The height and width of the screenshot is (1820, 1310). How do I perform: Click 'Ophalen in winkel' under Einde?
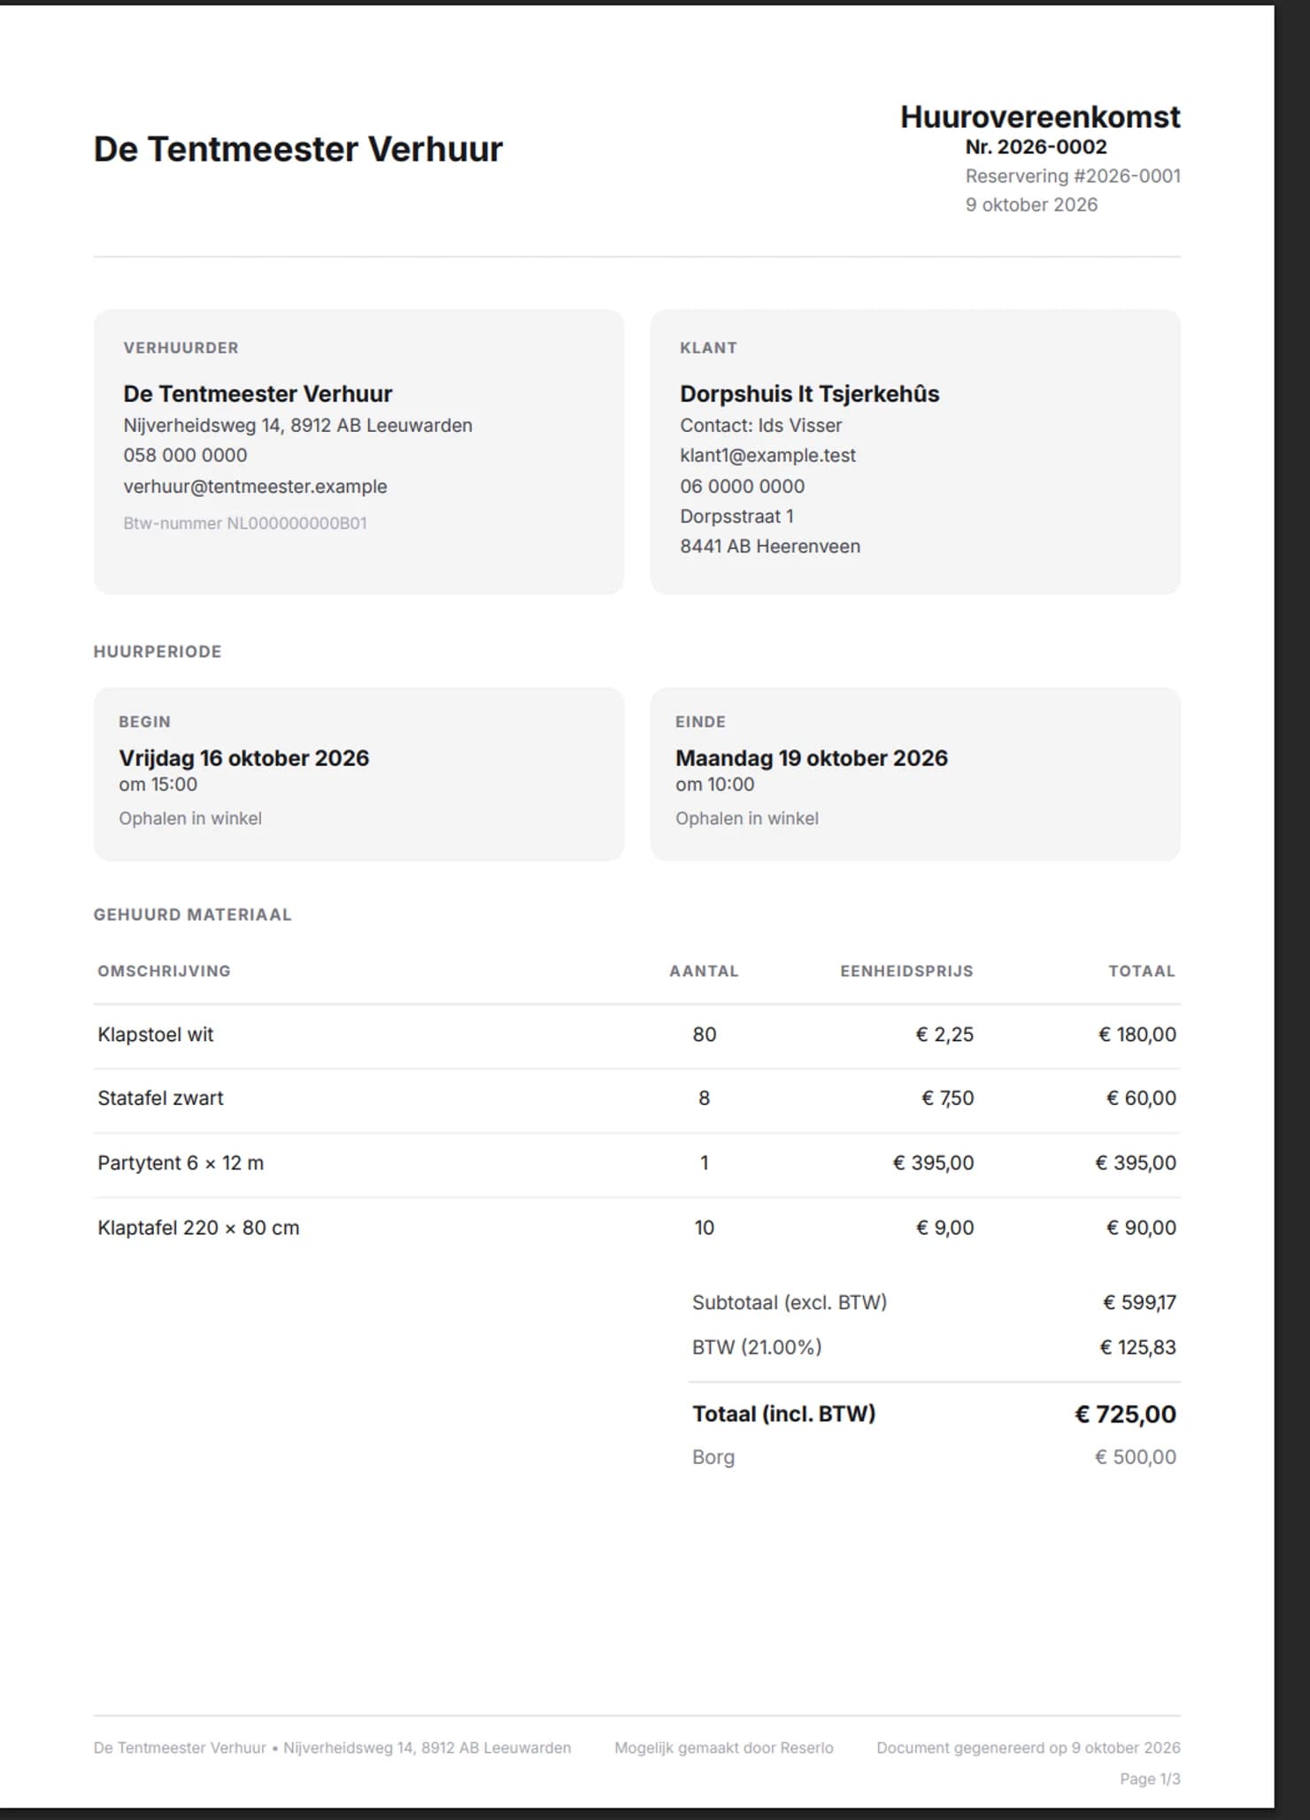click(x=746, y=819)
